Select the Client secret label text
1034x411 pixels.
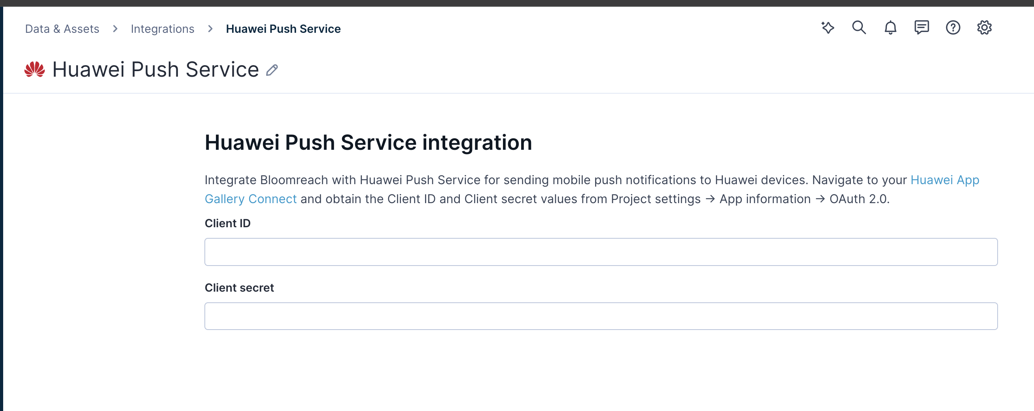[x=239, y=287]
